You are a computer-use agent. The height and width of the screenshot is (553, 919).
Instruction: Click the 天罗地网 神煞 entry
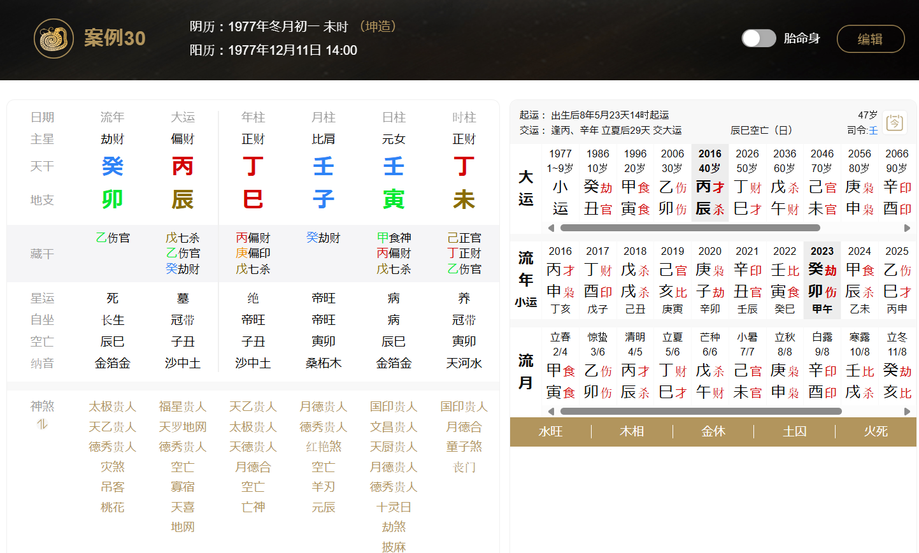point(183,427)
